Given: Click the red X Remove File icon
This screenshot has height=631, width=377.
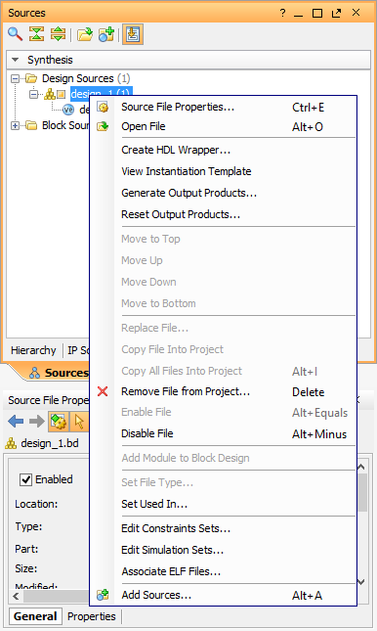Looking at the screenshot, I should pos(103,391).
